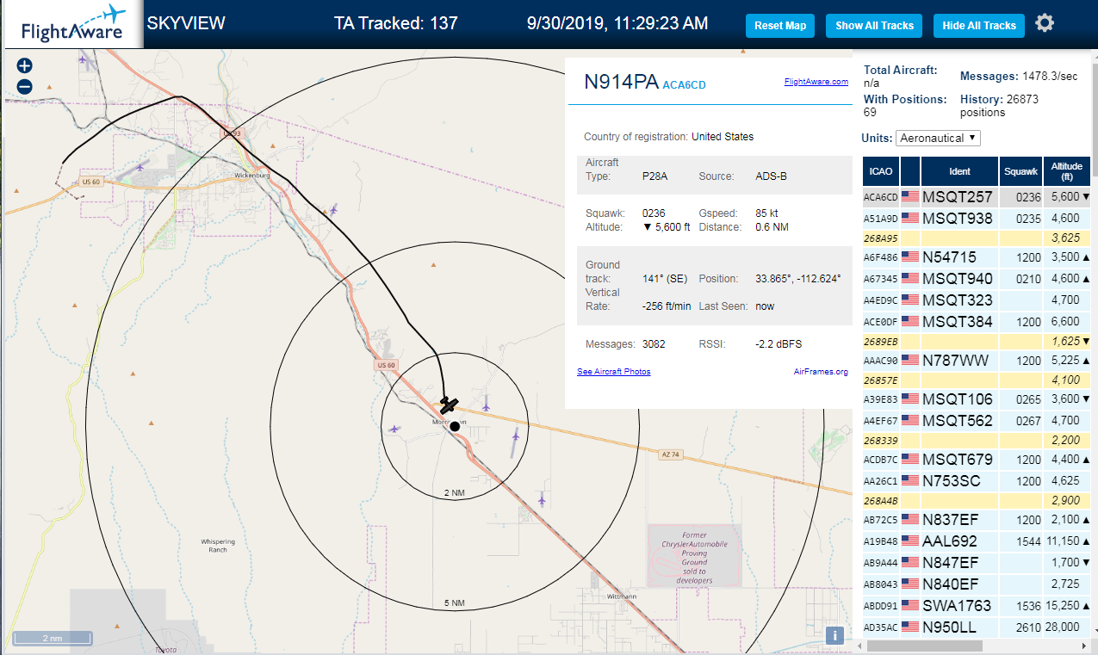1098x655 pixels.
Task: Click the zoom in plus button
Action: coord(24,66)
